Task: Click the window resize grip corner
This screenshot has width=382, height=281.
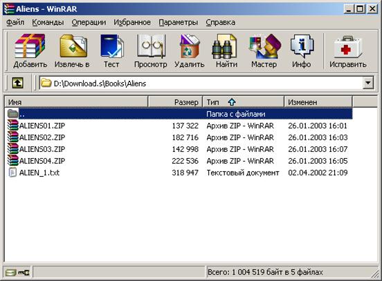Action: click(374, 273)
